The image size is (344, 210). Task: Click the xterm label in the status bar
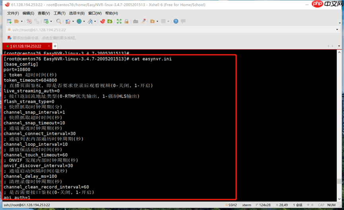(247, 205)
